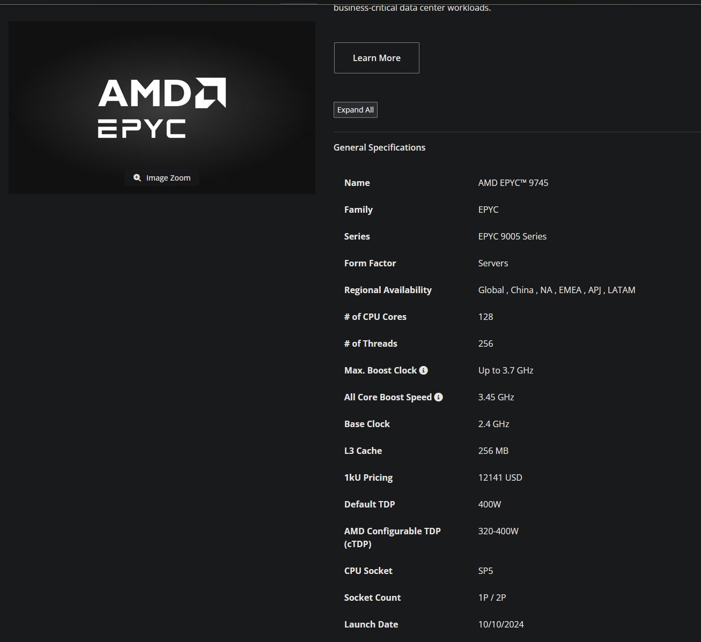The width and height of the screenshot is (701, 642).
Task: Click the EPYC 9005 Series value
Action: point(512,236)
